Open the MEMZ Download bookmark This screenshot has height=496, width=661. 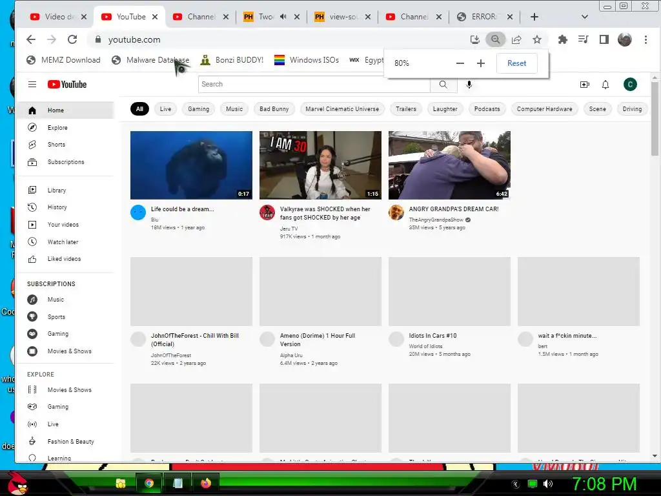[x=64, y=60]
